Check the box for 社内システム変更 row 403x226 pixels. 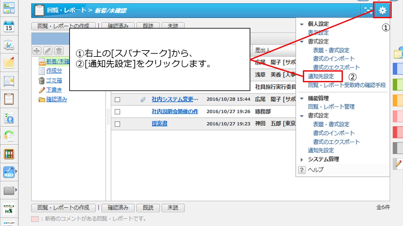[x=117, y=100]
